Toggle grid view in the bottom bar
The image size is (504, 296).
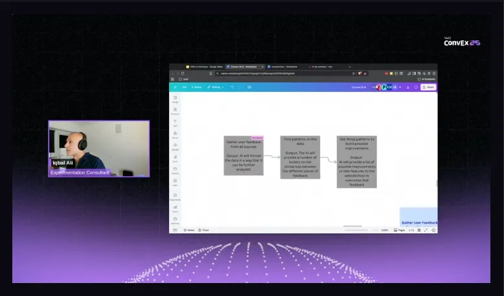[x=419, y=230]
